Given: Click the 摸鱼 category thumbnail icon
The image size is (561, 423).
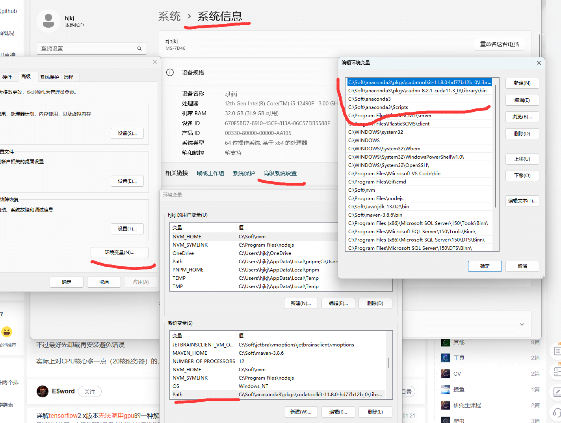Looking at the screenshot, I should (x=446, y=389).
